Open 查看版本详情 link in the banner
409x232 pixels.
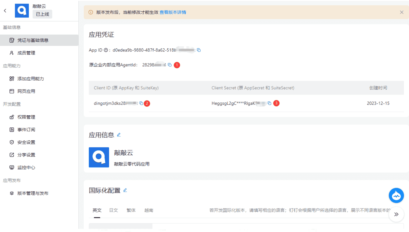tap(173, 12)
